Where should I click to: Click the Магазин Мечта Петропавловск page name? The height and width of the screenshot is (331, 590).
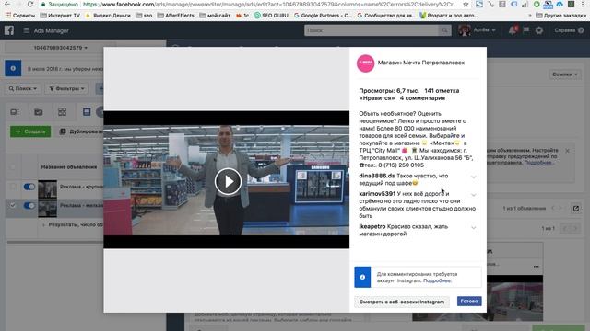(421, 63)
